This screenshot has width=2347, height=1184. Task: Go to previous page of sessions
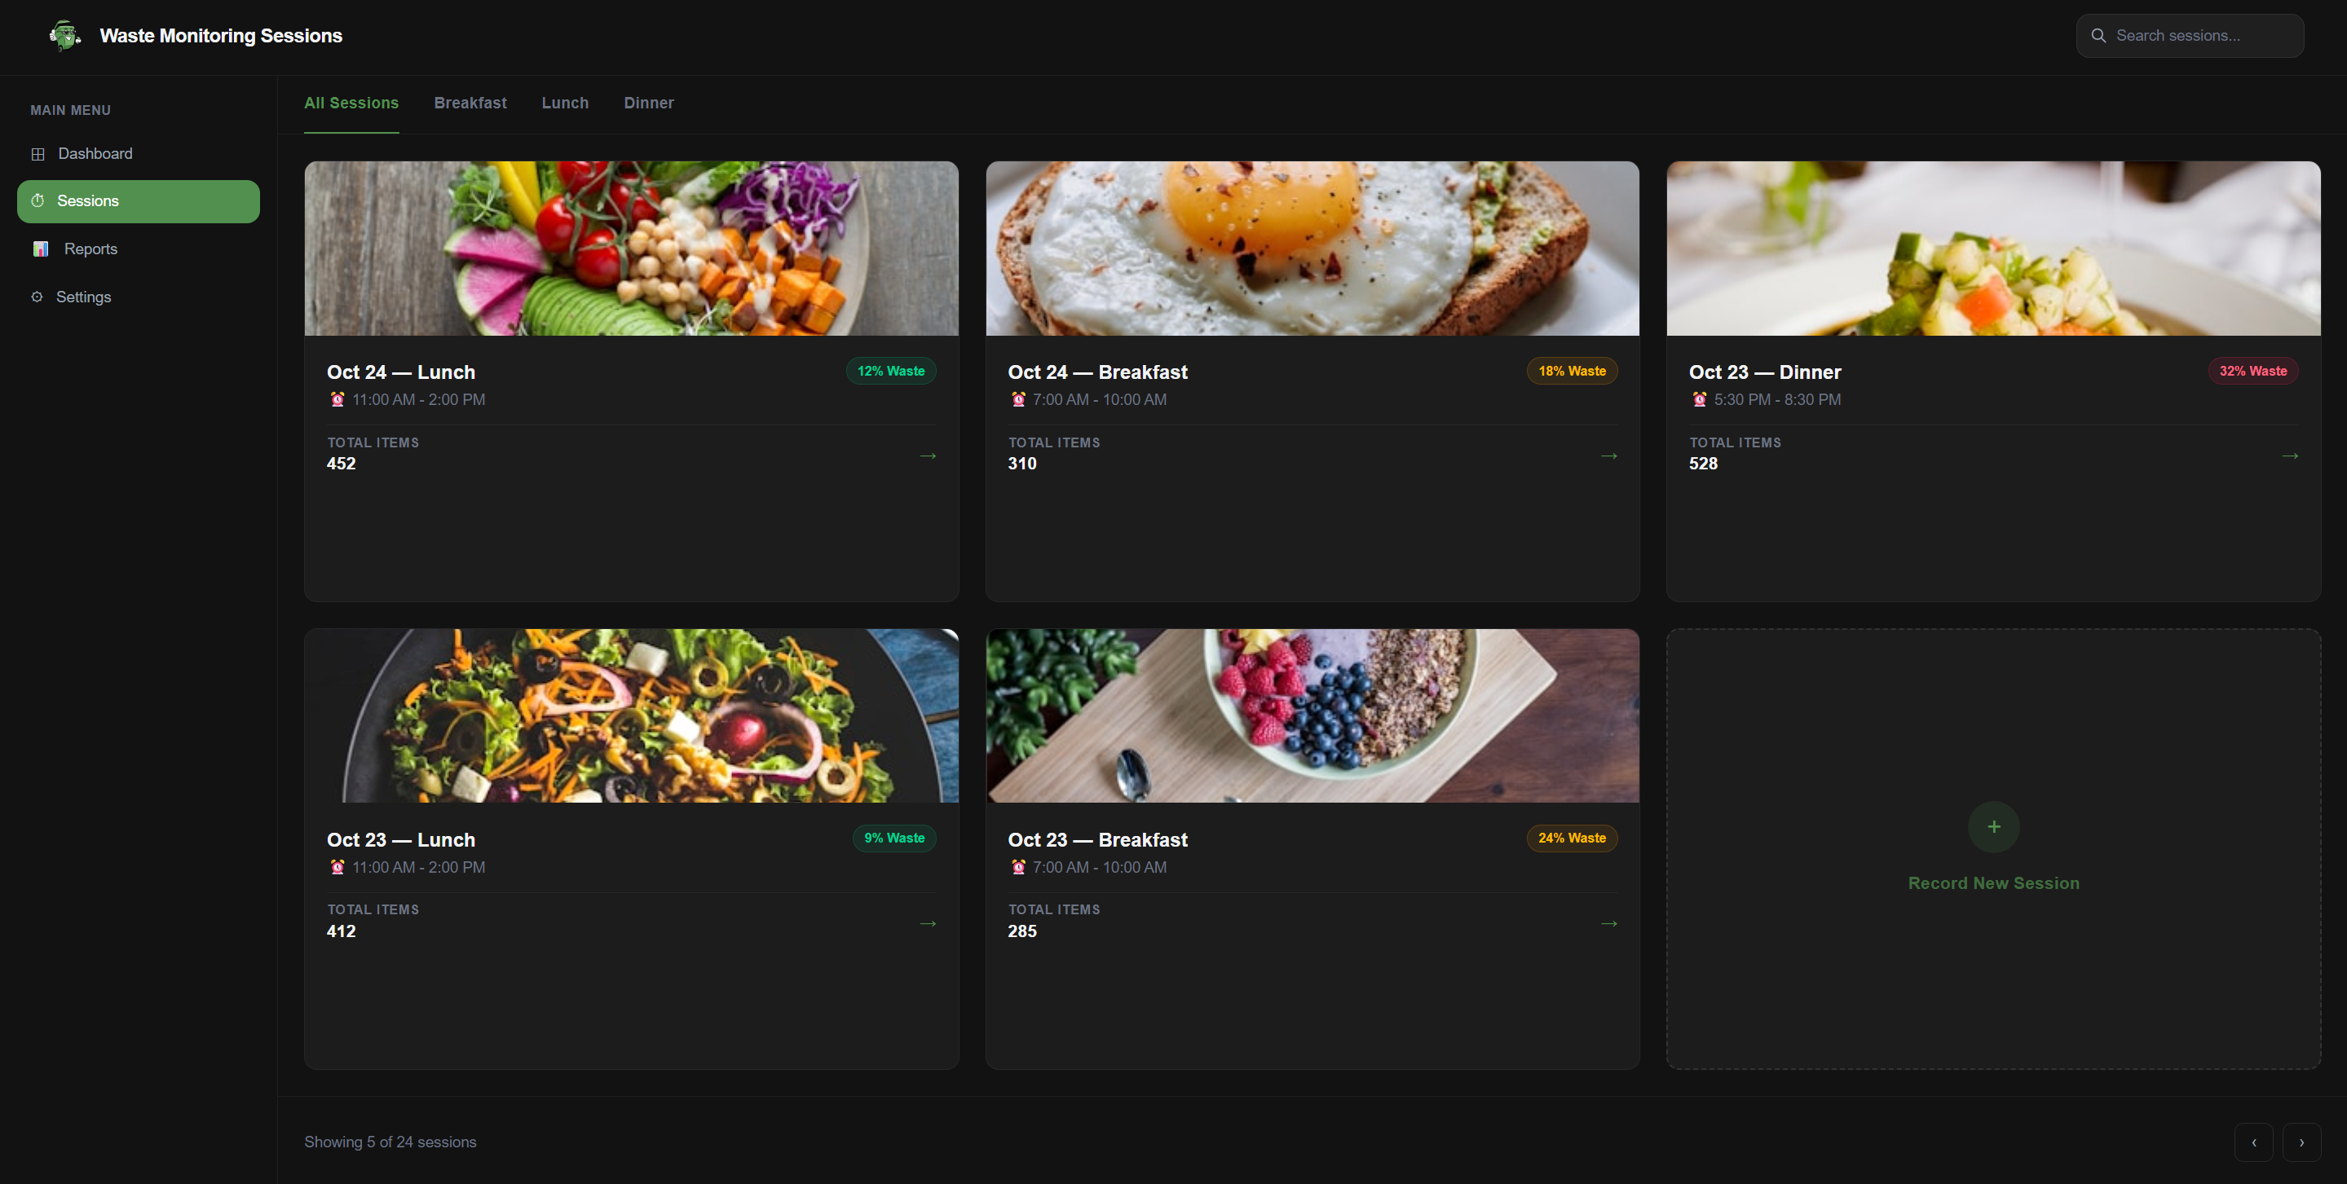[x=2253, y=1142]
